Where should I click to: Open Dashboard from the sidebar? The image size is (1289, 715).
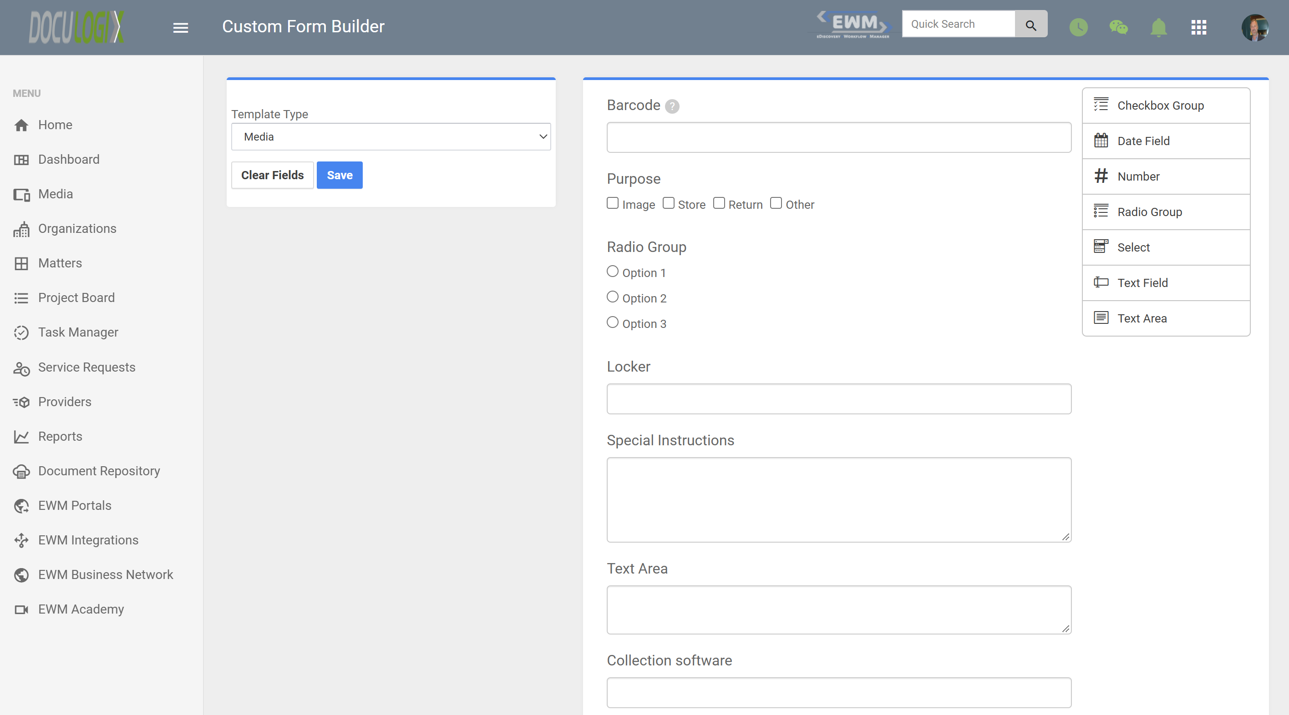[56, 160]
